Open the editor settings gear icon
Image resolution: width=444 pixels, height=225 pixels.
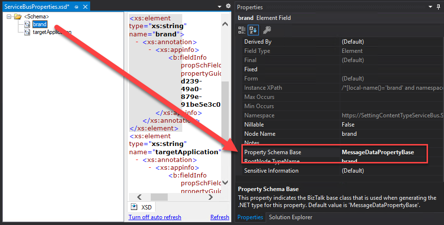pyautogui.click(x=228, y=6)
